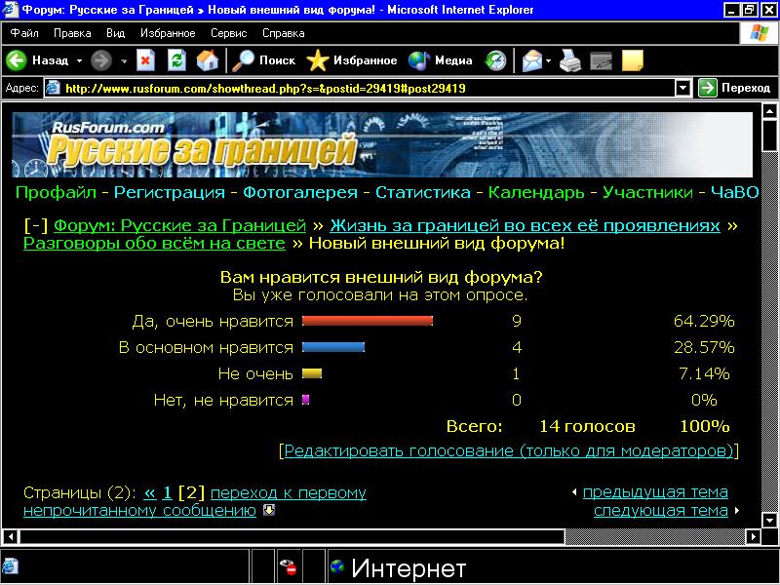Click the URL address input field
Viewport: 780px width, 585px height.
(x=369, y=88)
